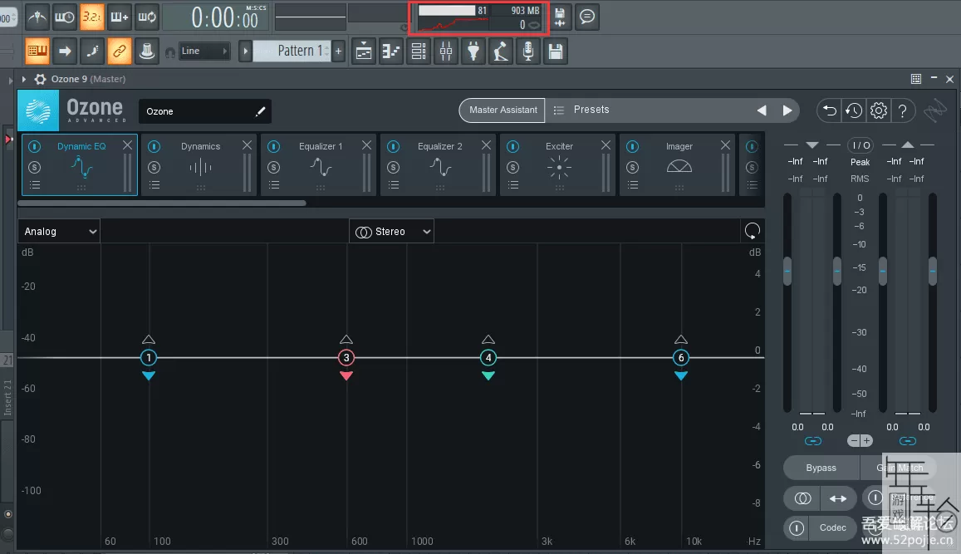Select the Dynamic EQ module tab
Image resolution: width=961 pixels, height=554 pixels.
(80, 164)
